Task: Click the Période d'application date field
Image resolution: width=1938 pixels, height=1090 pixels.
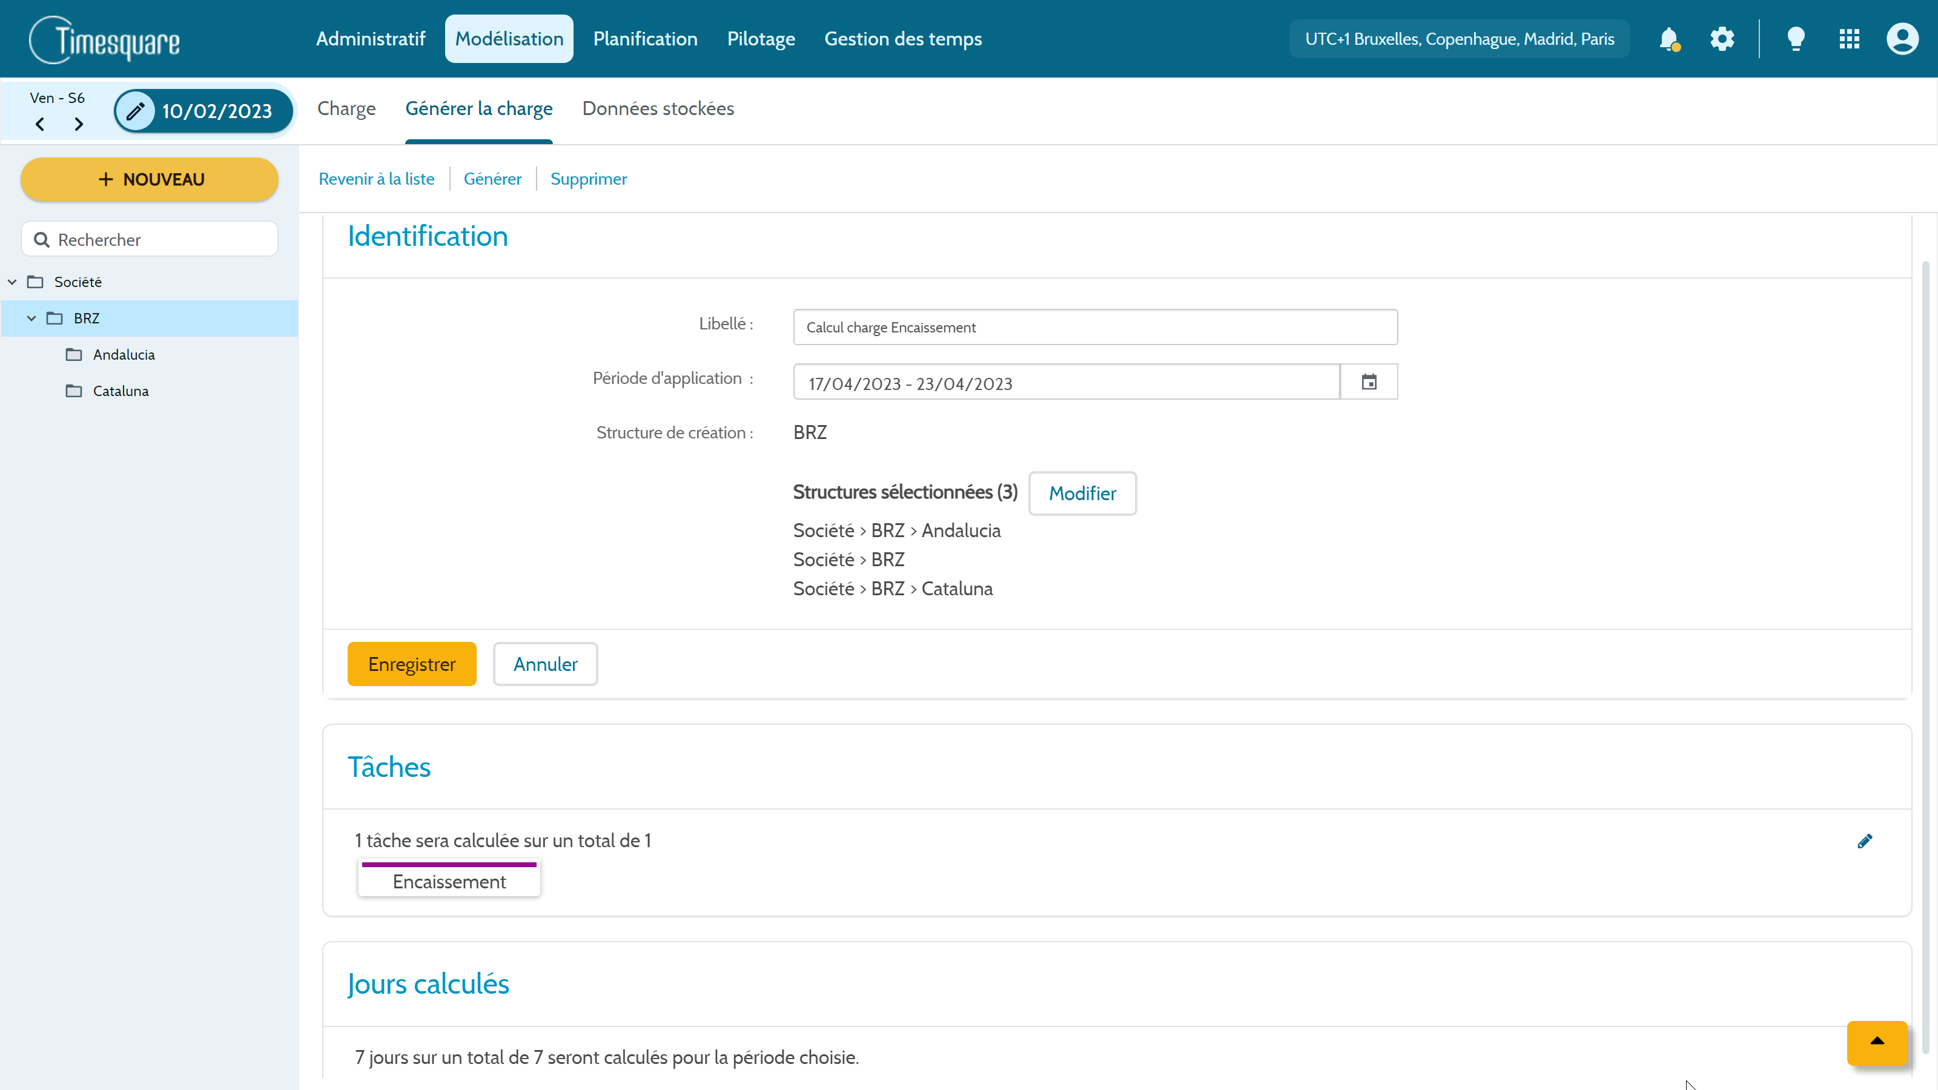Action: pos(1067,383)
